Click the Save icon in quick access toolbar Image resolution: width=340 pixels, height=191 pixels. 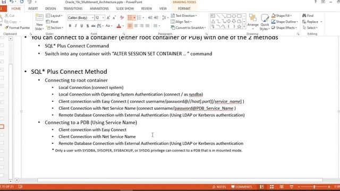4,2
